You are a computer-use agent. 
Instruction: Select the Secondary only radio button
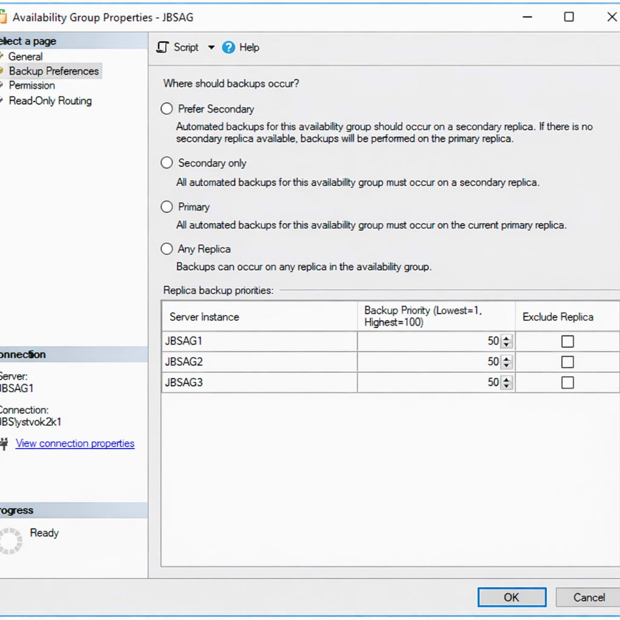click(167, 162)
